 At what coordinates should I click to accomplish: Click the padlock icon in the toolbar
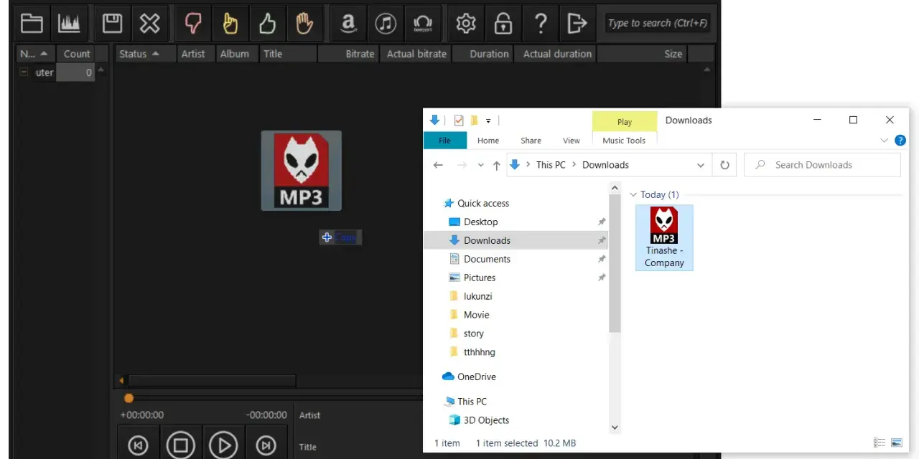(x=503, y=24)
